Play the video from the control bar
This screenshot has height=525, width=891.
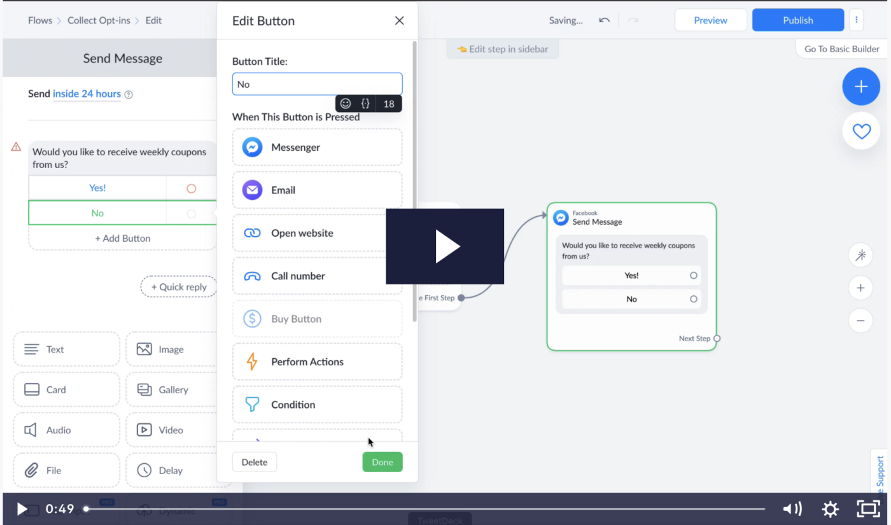22,508
